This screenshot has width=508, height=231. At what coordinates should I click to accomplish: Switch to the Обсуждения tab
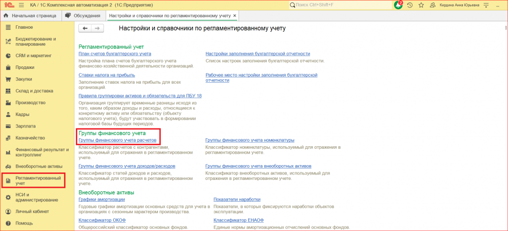[x=83, y=15]
